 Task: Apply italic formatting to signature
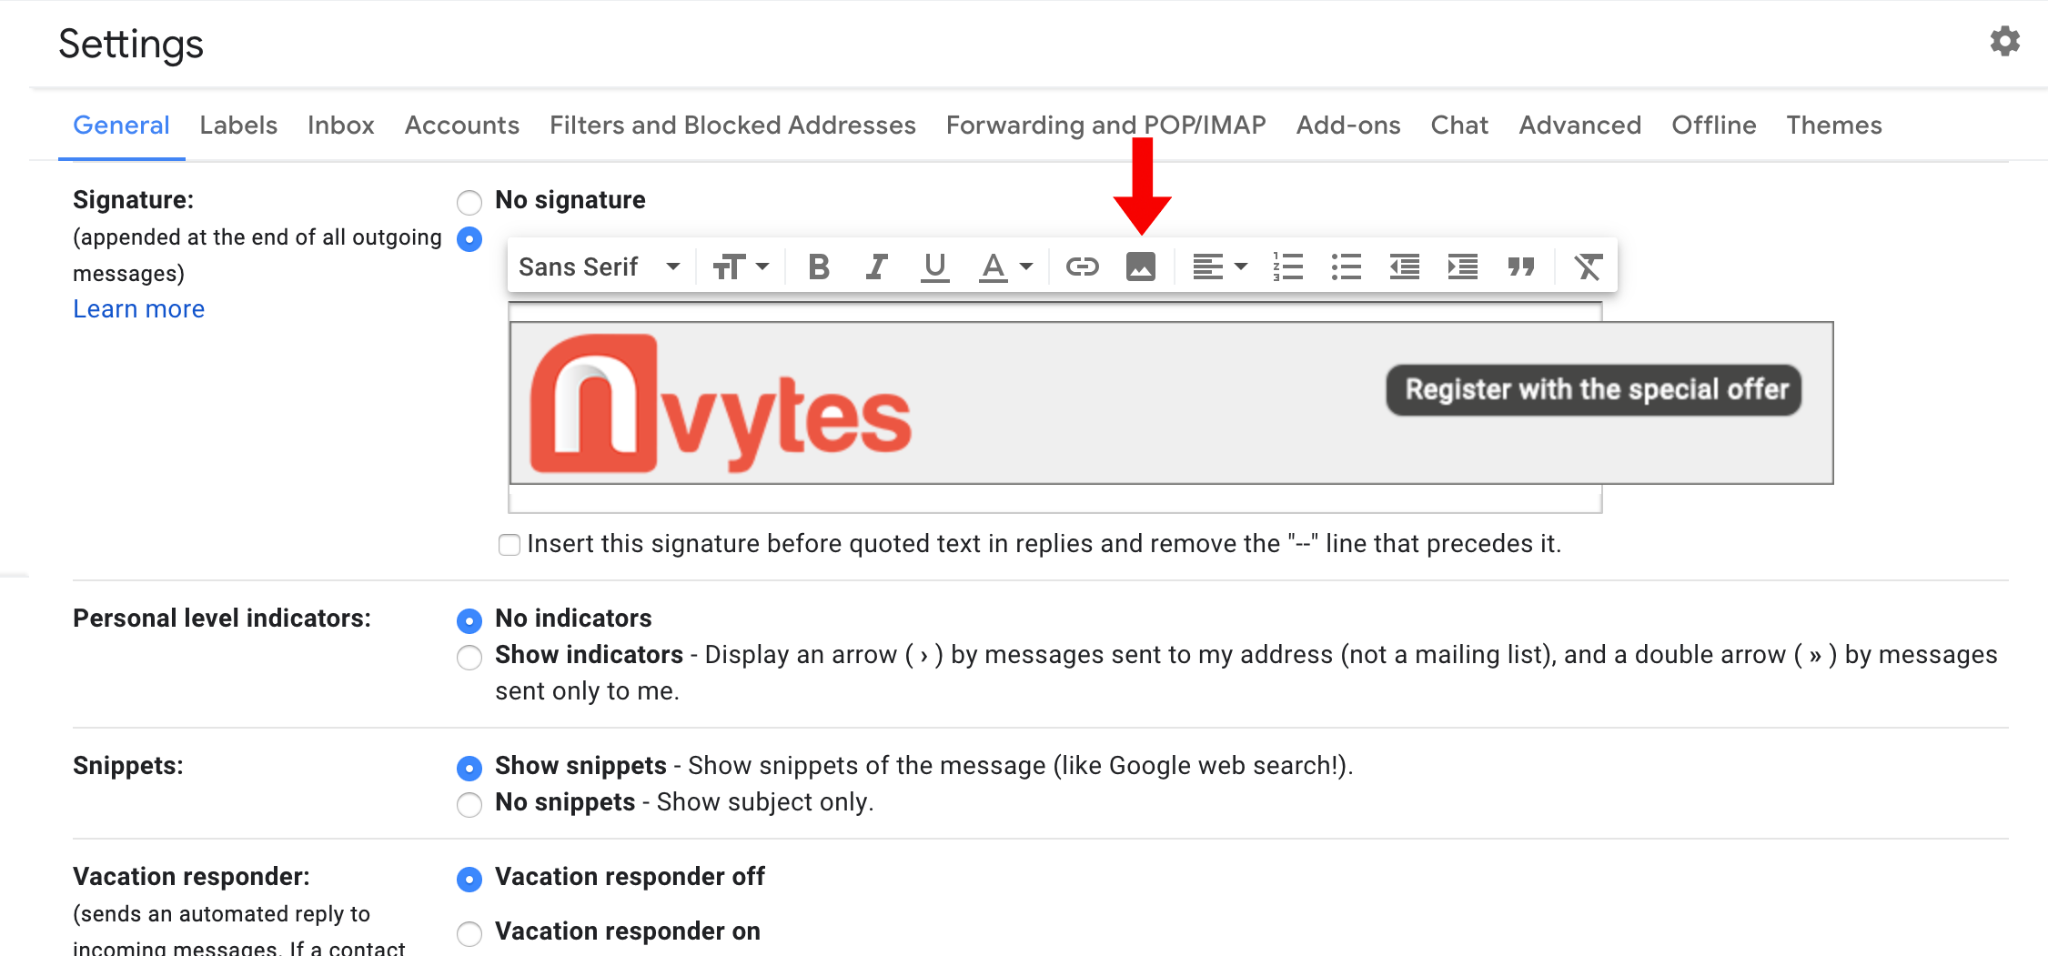pos(876,267)
